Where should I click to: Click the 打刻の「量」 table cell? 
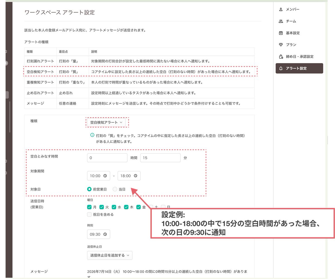(73, 61)
